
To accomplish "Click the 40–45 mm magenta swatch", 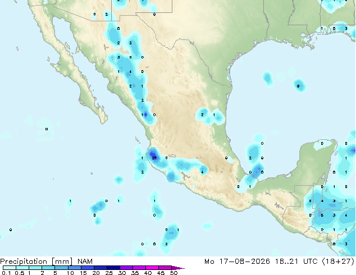I will coord(152,268).
